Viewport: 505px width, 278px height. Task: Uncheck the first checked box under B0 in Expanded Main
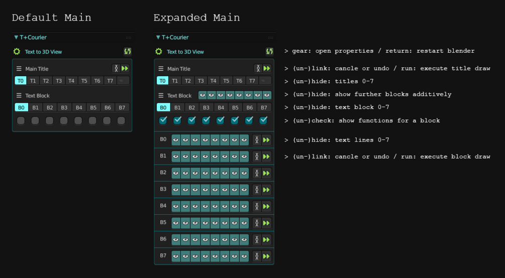[163, 120]
